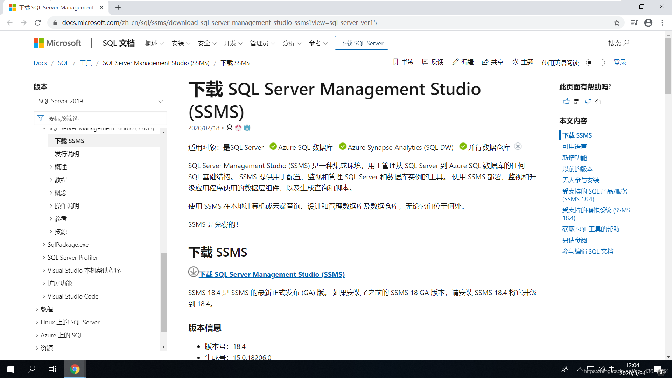
Task: Open the 开发 navigation menu
Action: (x=233, y=43)
